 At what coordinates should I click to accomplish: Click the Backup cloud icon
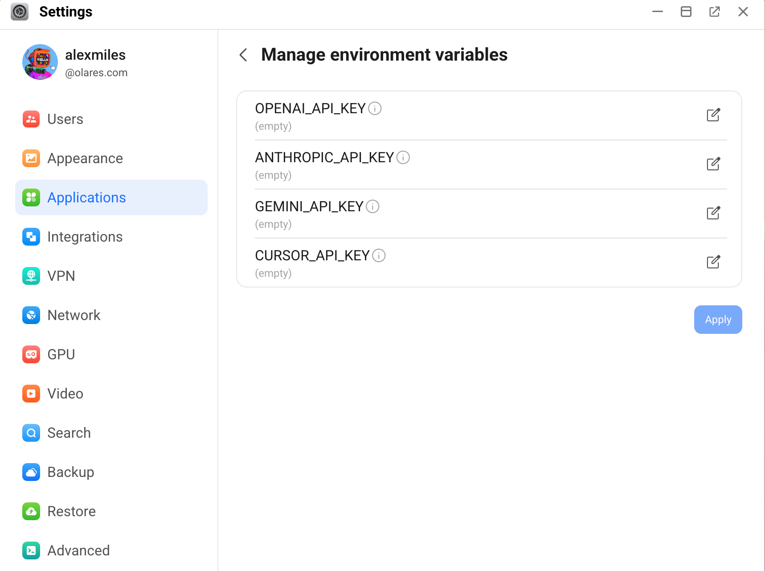point(31,472)
